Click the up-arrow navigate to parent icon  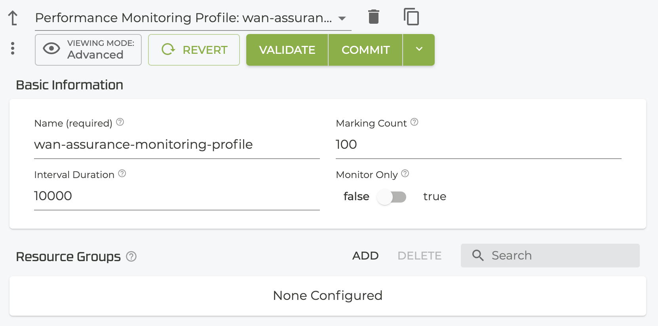coord(13,18)
